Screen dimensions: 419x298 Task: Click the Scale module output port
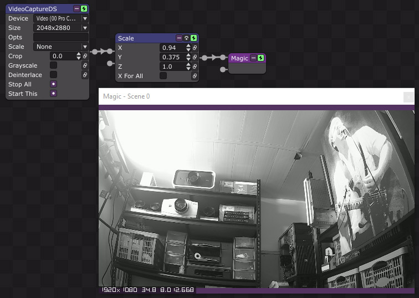pos(205,58)
